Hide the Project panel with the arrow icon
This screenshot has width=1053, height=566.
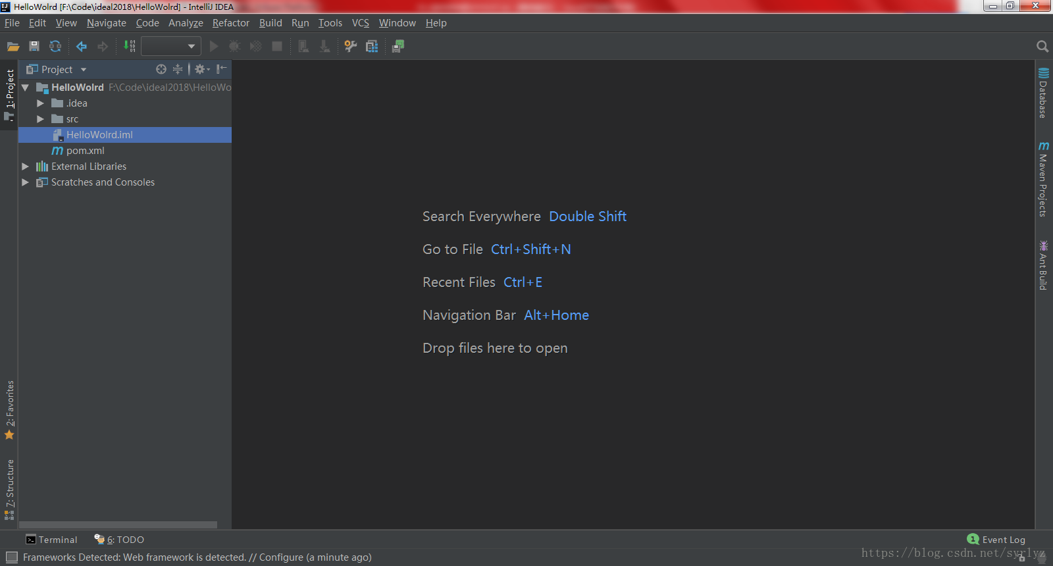pos(222,69)
